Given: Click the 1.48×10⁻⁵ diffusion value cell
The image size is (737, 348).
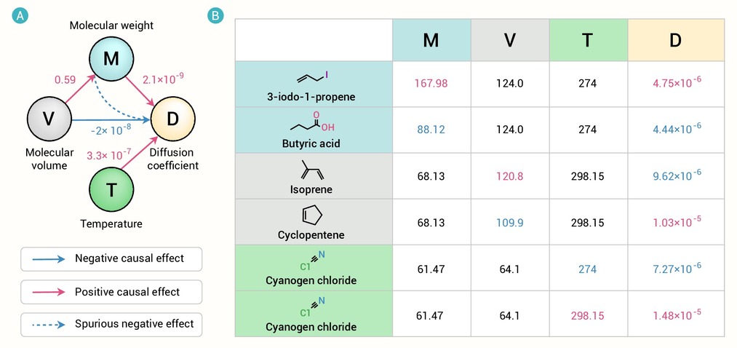Looking at the screenshot, I should (676, 314).
